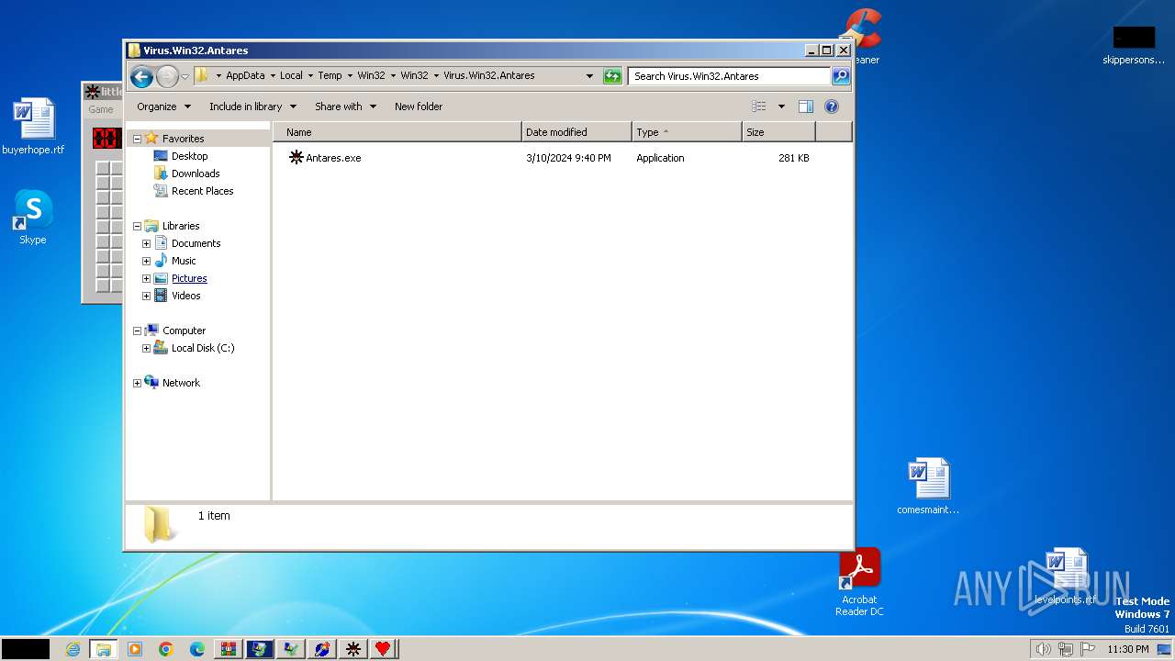Select the Network tree item
The height and width of the screenshot is (661, 1175).
[x=181, y=383]
